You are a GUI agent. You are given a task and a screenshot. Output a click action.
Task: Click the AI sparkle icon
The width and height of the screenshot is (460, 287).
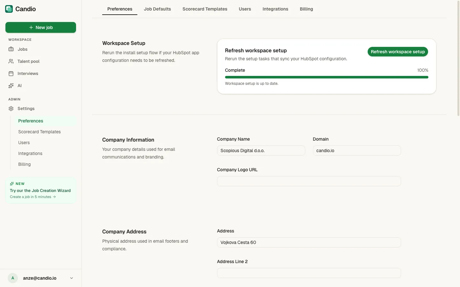tap(11, 85)
